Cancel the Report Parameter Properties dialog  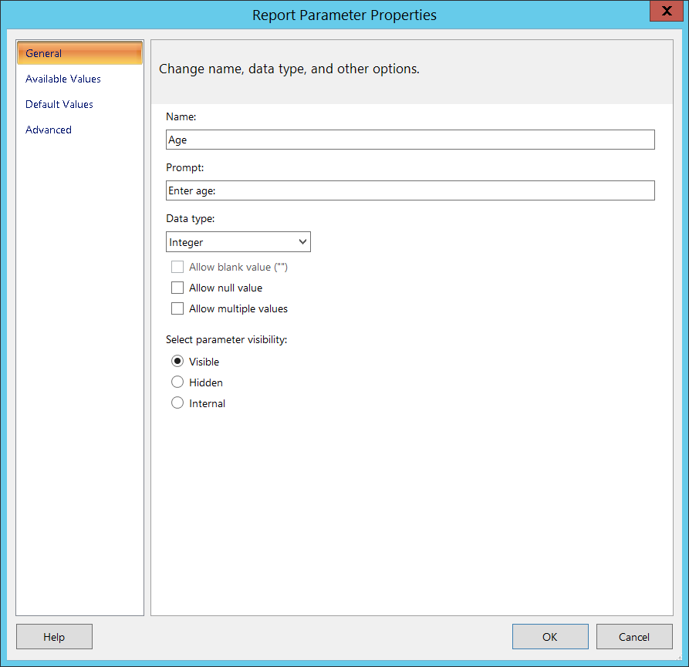point(634,637)
